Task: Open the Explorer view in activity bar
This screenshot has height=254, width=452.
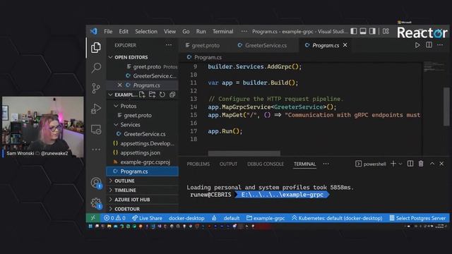Action: (x=96, y=48)
